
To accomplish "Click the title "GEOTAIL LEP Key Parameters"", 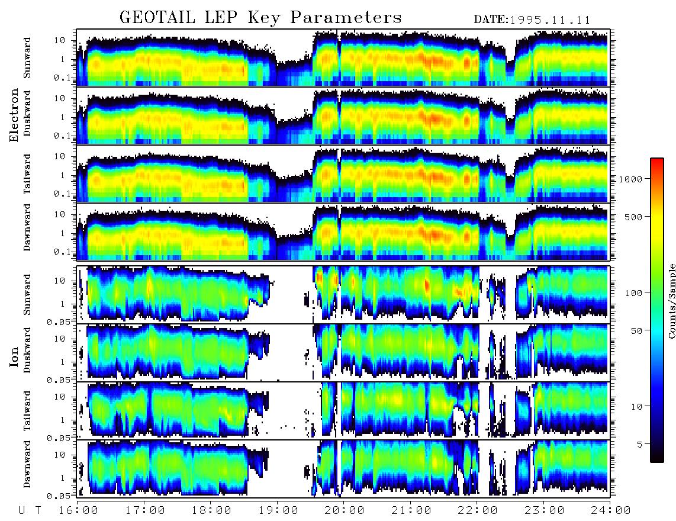I will [x=260, y=18].
